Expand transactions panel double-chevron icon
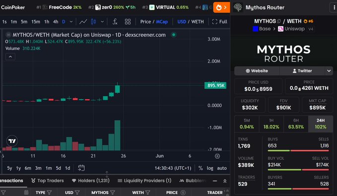The height and width of the screenshot is (196, 337). pos(225,181)
